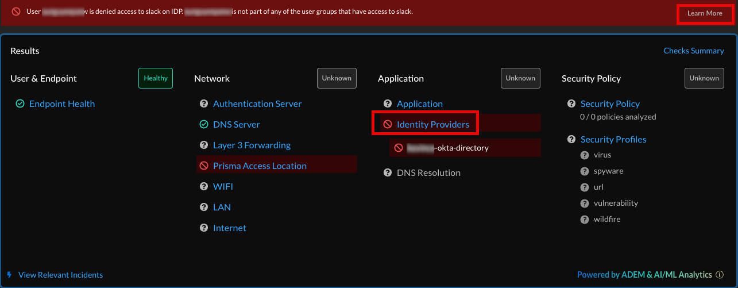Open the Security Profiles link
Viewport: 738px width, 288px height.
(613, 140)
